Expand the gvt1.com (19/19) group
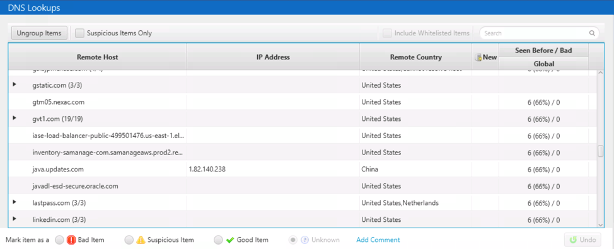The image size is (614, 249). 15,118
